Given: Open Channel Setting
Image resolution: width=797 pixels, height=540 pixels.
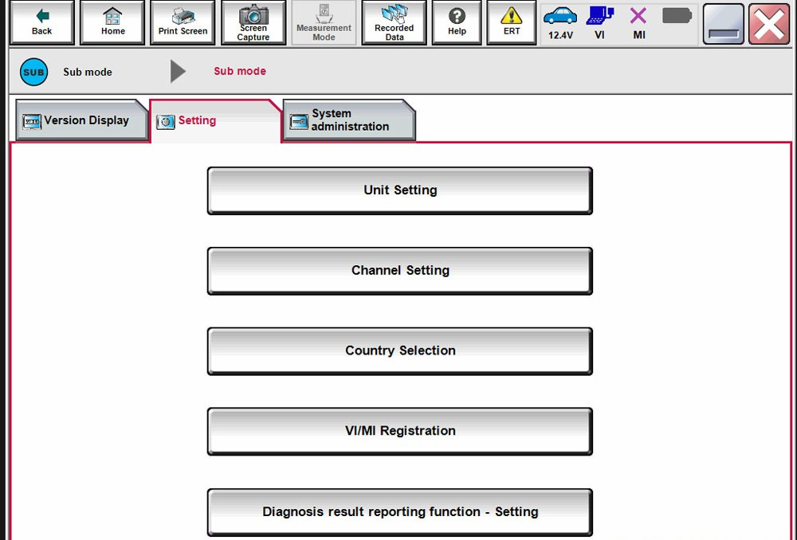Looking at the screenshot, I should (399, 271).
